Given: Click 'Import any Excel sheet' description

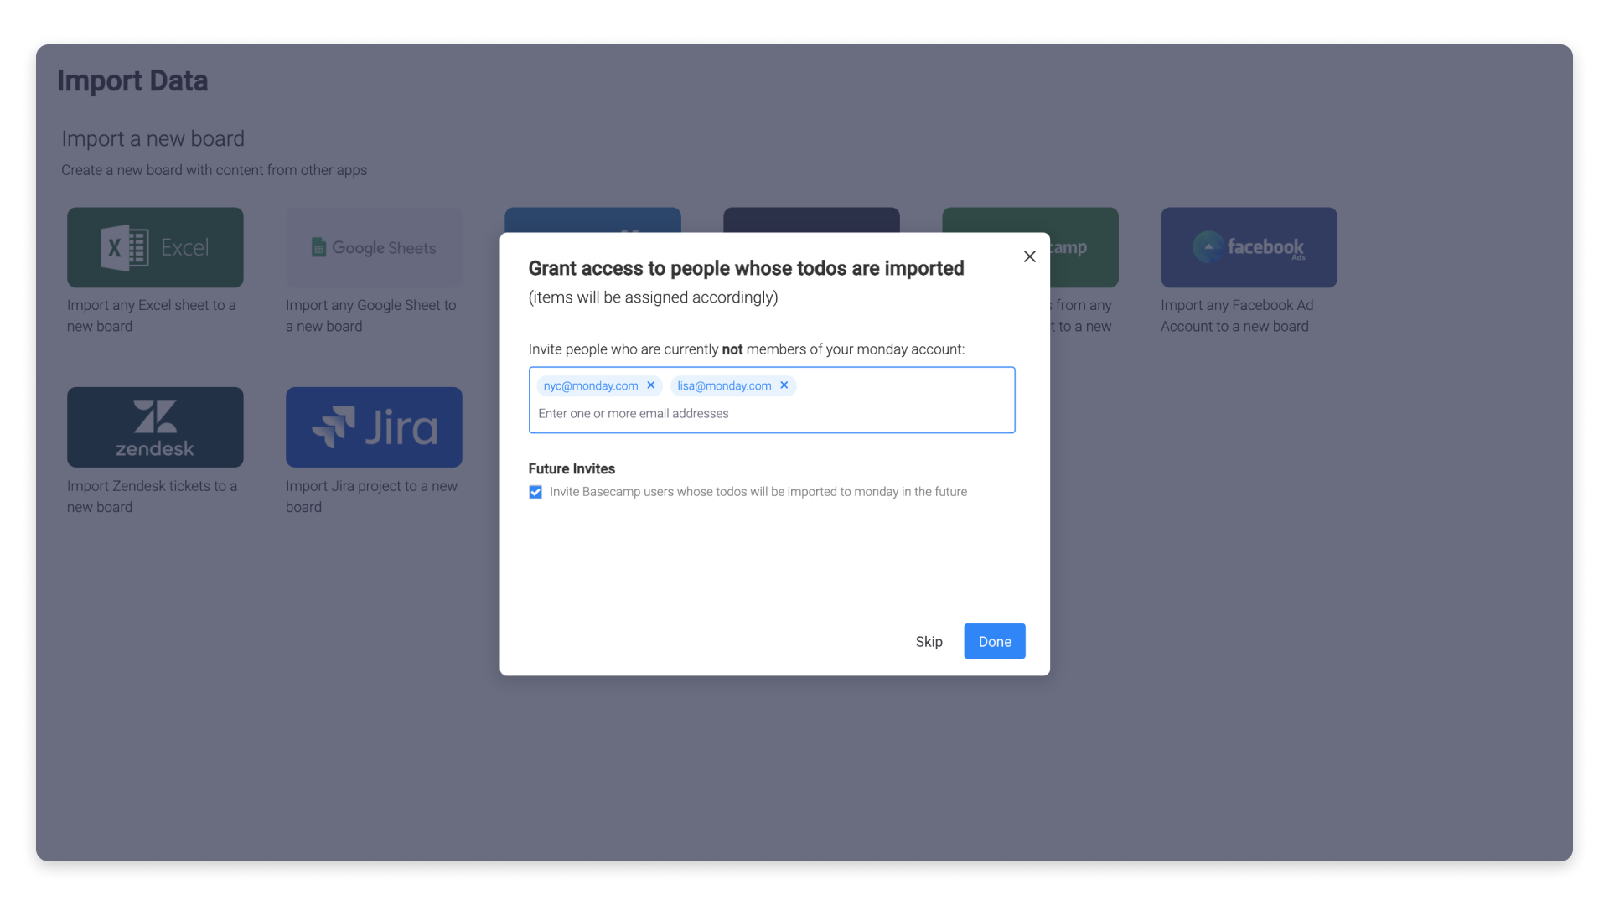Looking at the screenshot, I should pyautogui.click(x=152, y=316).
